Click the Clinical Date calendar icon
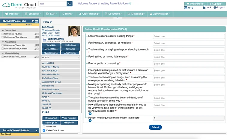 (44, 39)
